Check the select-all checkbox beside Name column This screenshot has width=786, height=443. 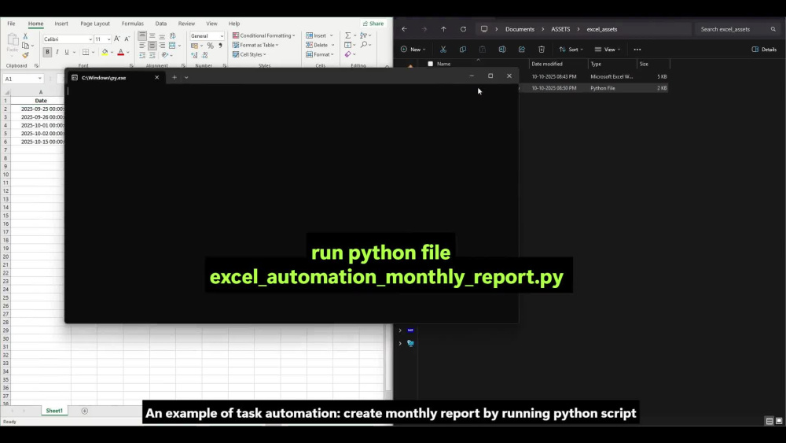tap(430, 64)
